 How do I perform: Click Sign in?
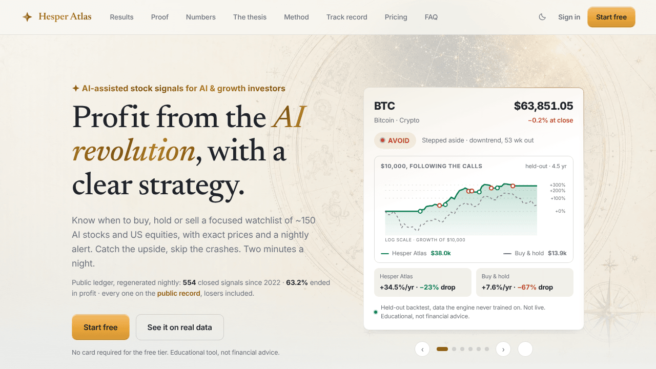coord(569,17)
